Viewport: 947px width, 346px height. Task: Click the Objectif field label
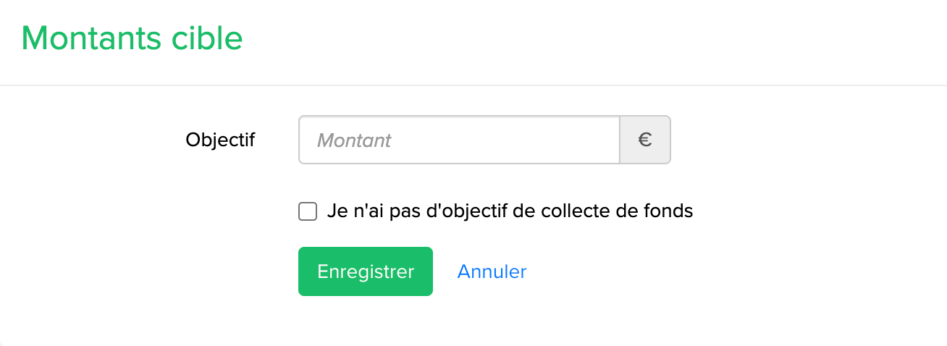220,140
